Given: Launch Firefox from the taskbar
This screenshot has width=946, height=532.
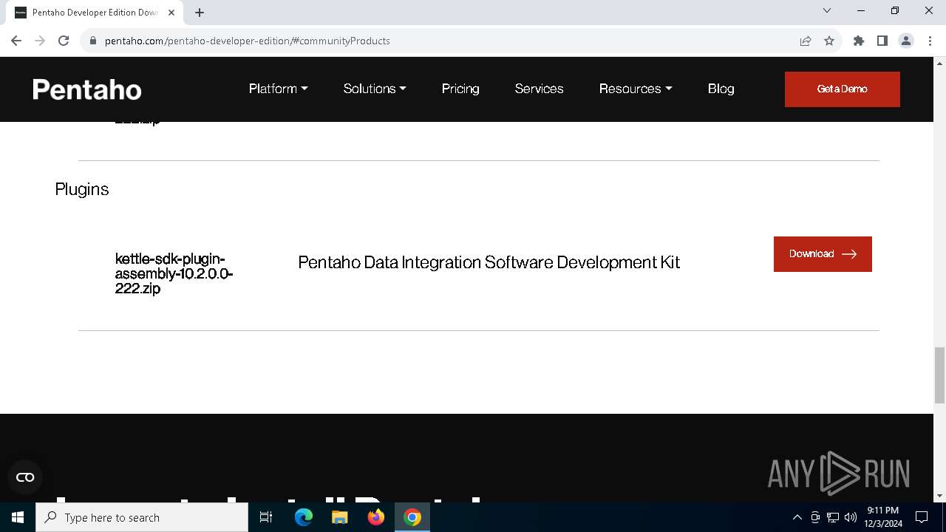Looking at the screenshot, I should [376, 517].
